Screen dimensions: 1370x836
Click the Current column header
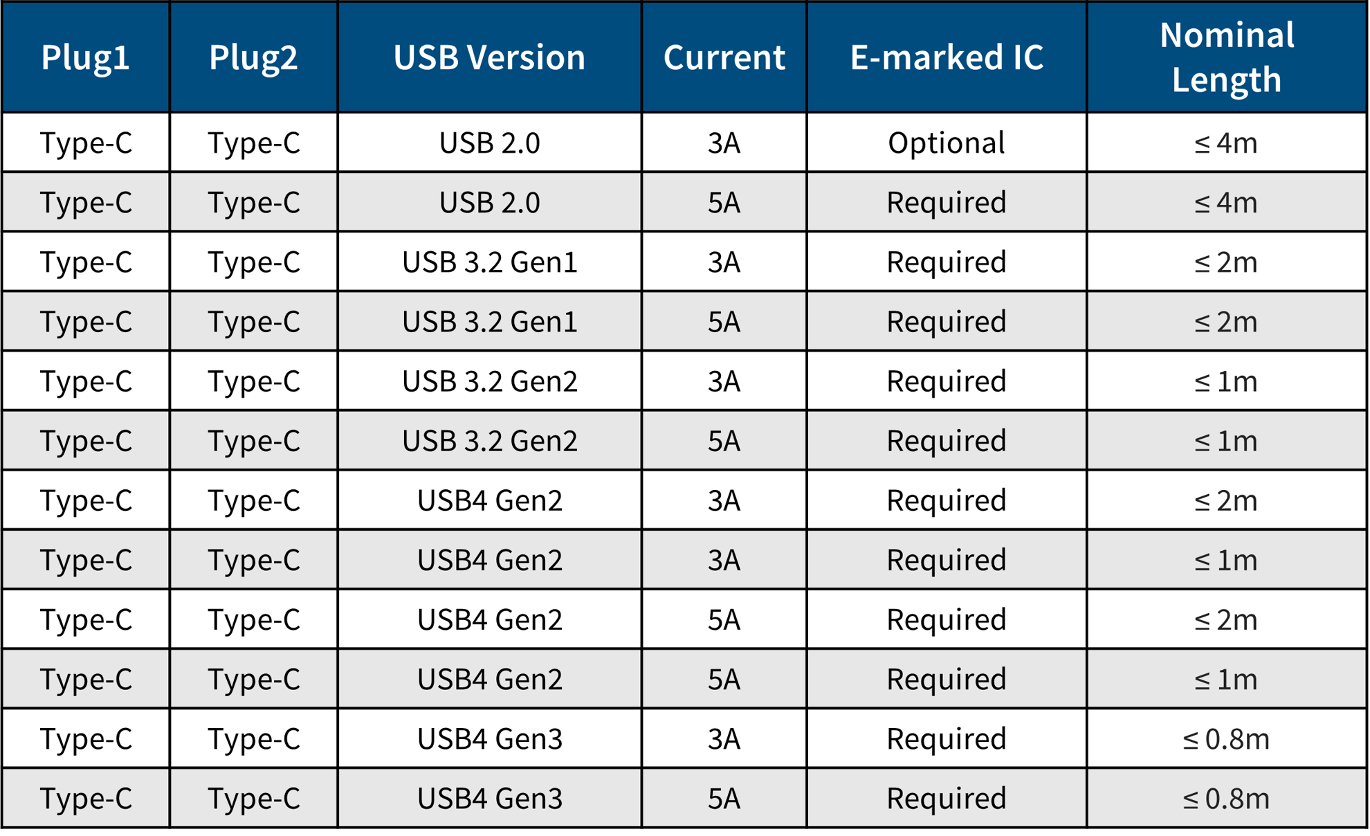click(724, 57)
